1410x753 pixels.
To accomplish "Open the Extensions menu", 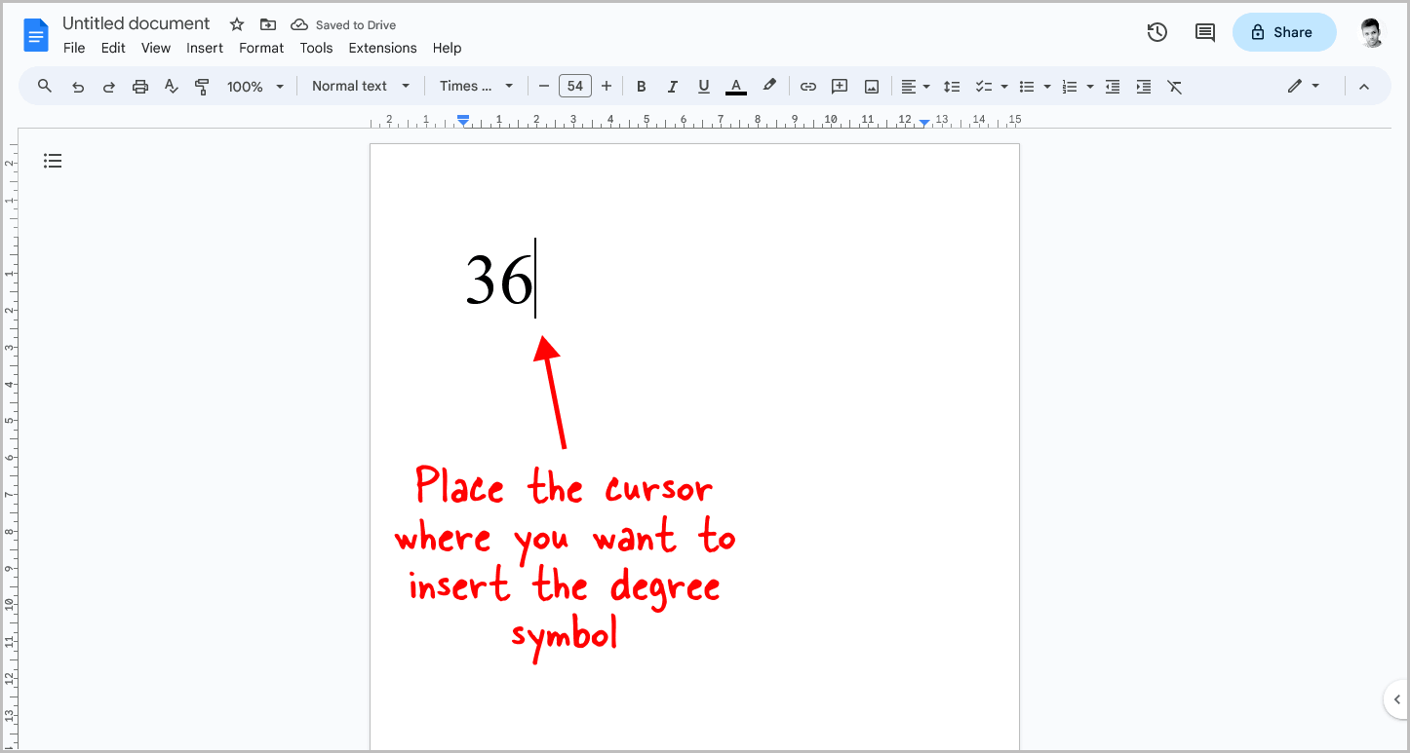I will pos(382,48).
